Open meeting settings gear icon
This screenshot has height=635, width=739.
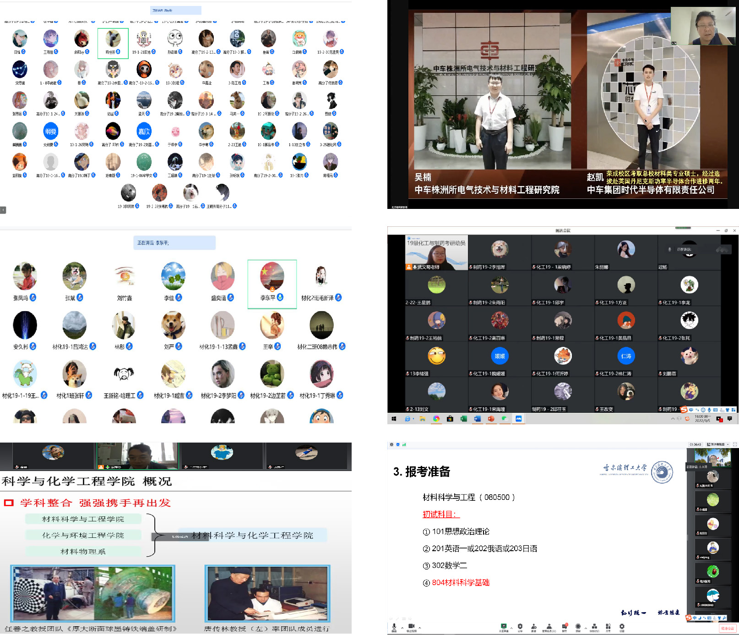(622, 626)
